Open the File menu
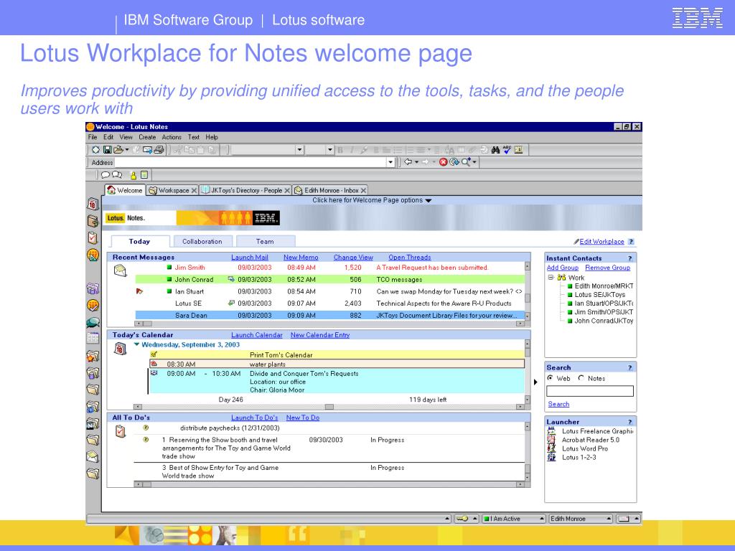The height and width of the screenshot is (551, 735). (x=93, y=137)
